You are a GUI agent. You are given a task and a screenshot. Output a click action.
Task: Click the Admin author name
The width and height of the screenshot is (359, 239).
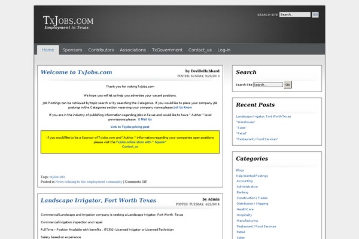(x=214, y=200)
